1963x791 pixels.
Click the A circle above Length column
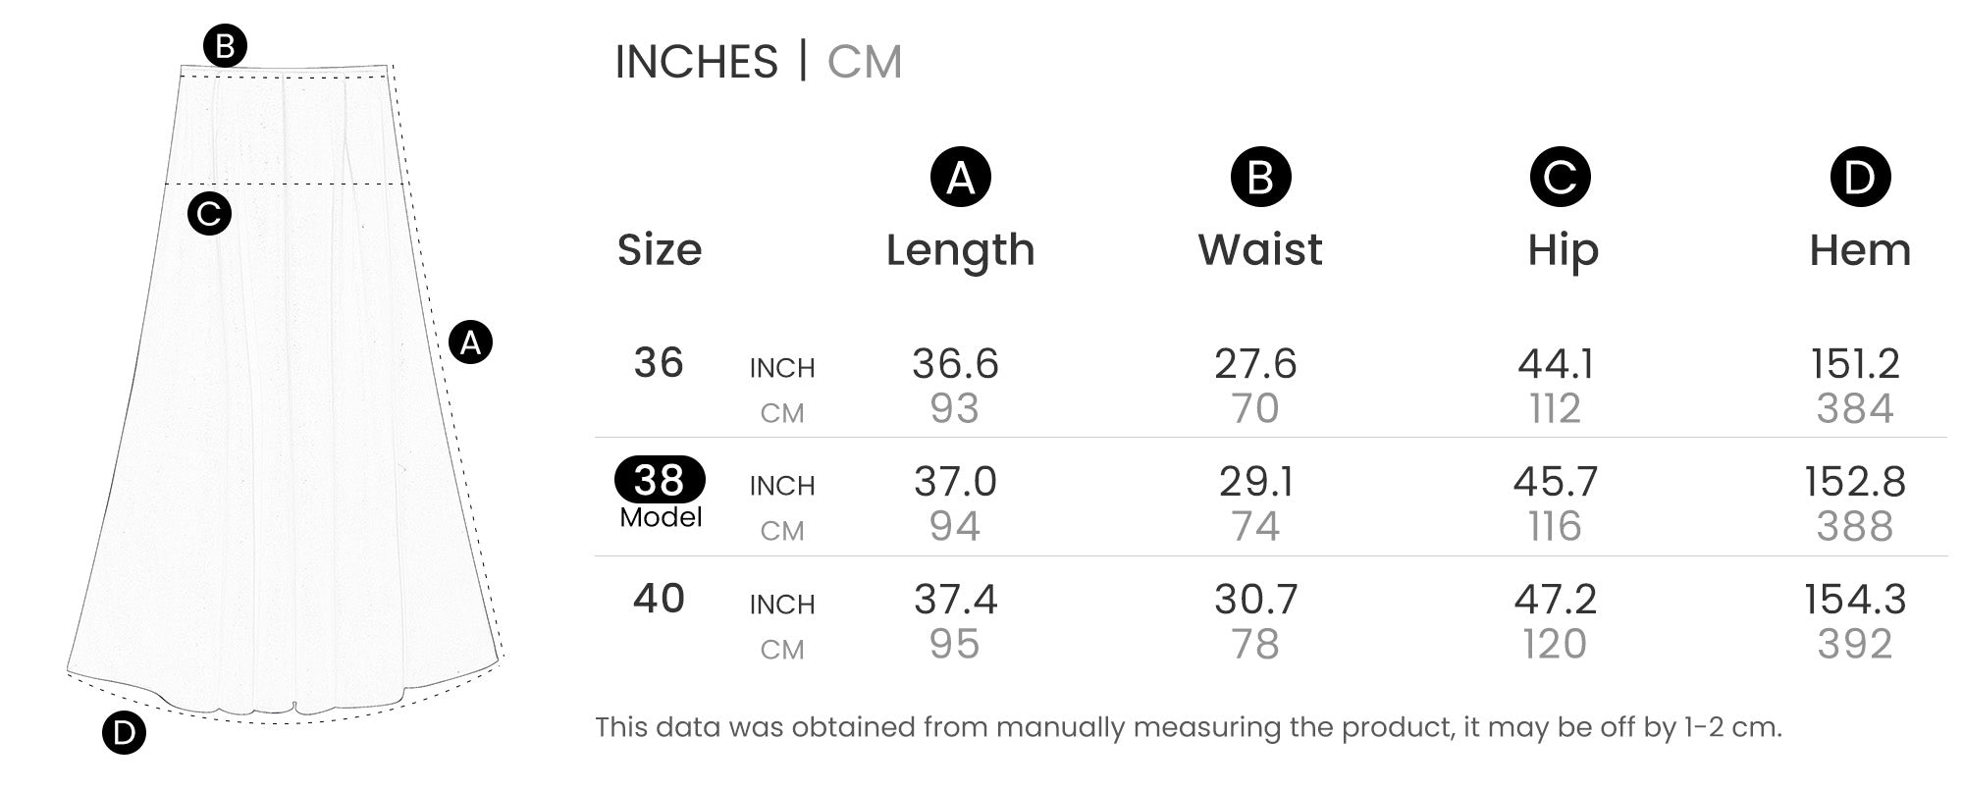960,178
